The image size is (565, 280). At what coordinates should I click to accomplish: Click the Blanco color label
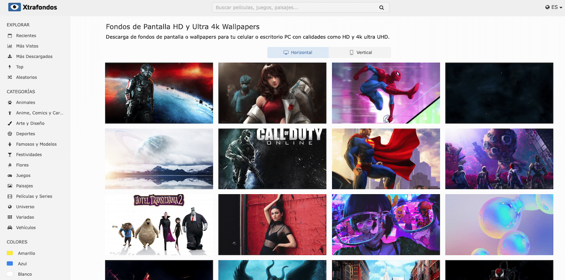(x=25, y=274)
